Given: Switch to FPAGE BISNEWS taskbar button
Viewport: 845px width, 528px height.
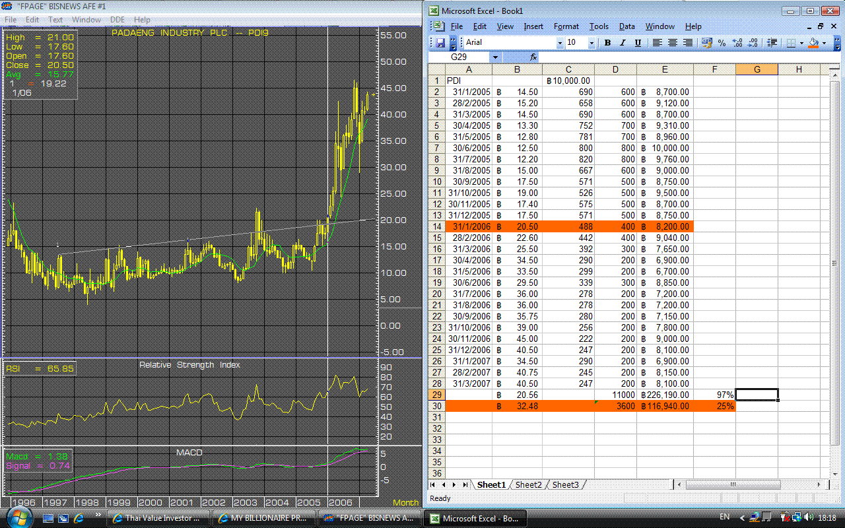Looking at the screenshot, I should coord(370,518).
